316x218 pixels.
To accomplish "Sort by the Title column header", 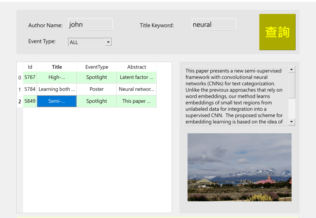I will click(57, 67).
